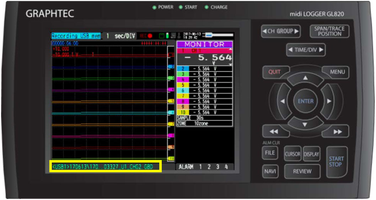Click the green START indicator LED
Image resolution: width=376 pixels, height=200 pixels.
pos(181,7)
